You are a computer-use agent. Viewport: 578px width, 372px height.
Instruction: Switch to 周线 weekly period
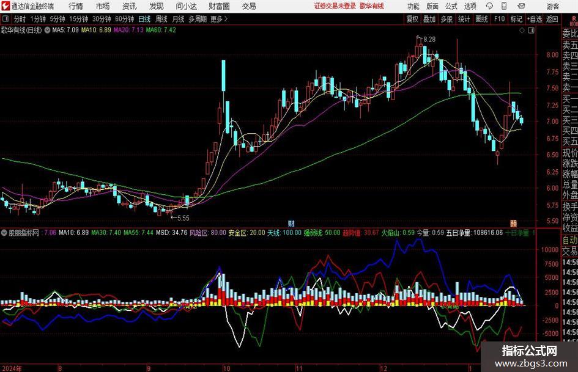tap(161, 19)
